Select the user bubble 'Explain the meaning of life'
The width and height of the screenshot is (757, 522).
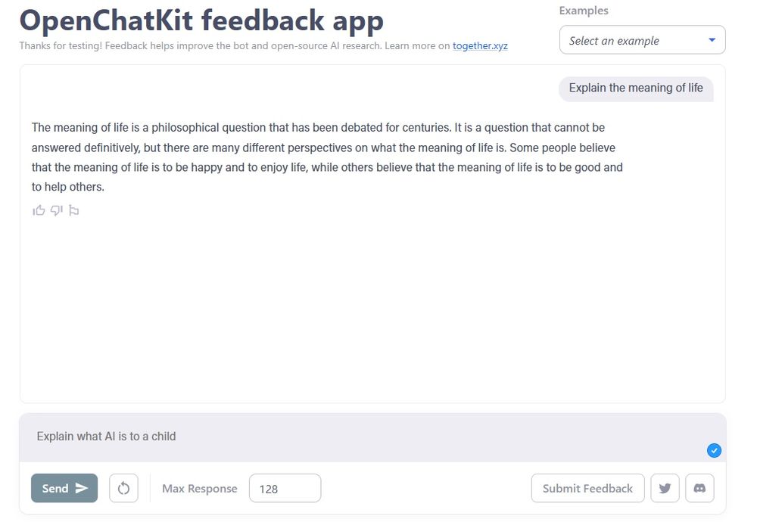coord(636,89)
